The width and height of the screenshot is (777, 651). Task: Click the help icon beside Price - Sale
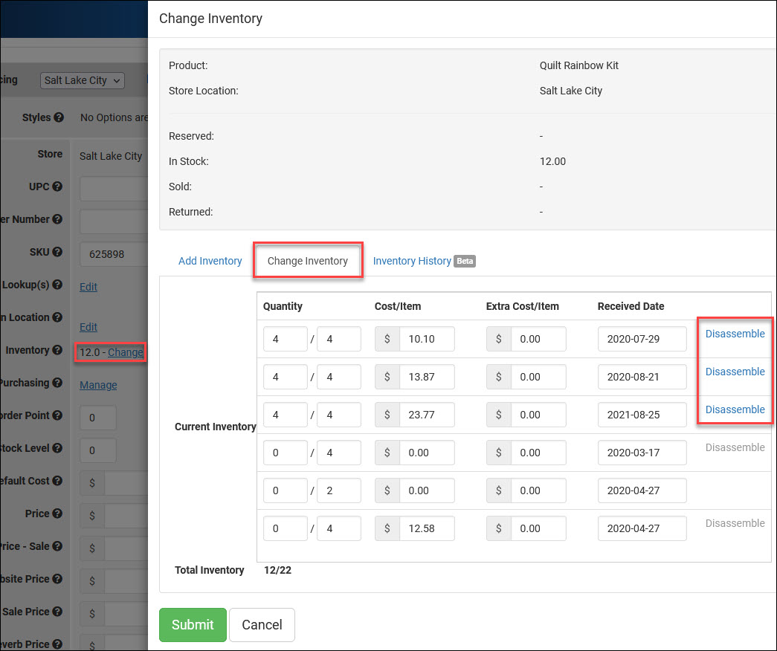click(x=57, y=546)
